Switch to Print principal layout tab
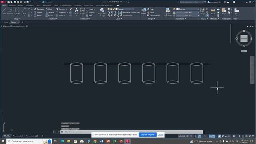Viewport: 256px width, 144px height. coord(18,136)
